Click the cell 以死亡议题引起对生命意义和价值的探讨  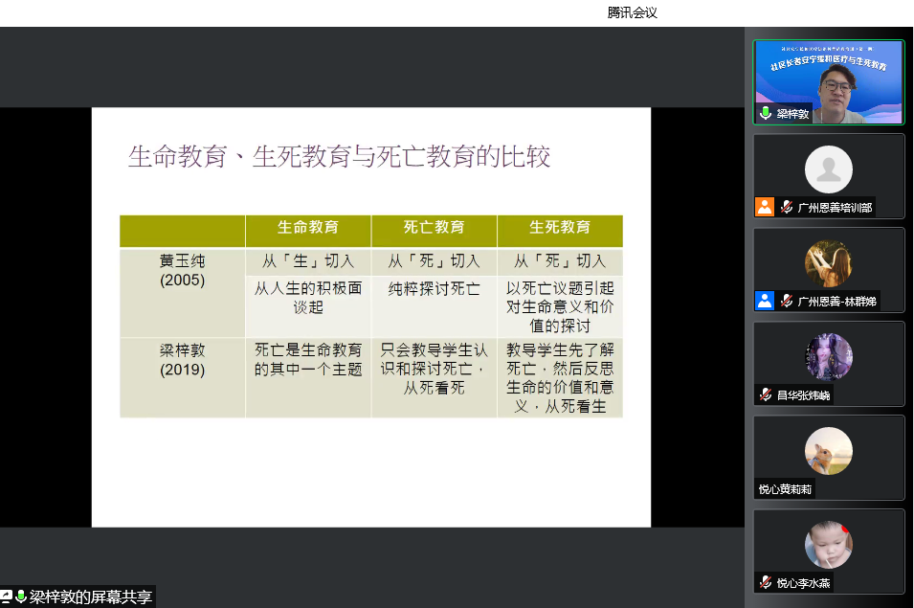(x=560, y=306)
